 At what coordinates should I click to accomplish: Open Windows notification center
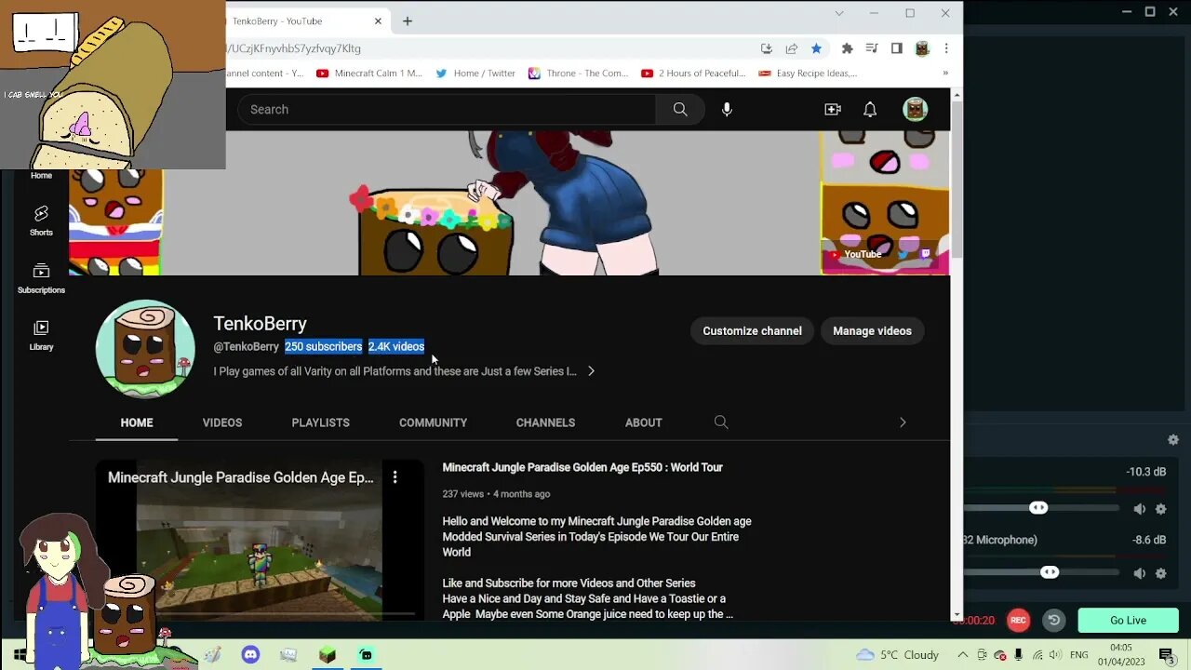coord(1166,655)
